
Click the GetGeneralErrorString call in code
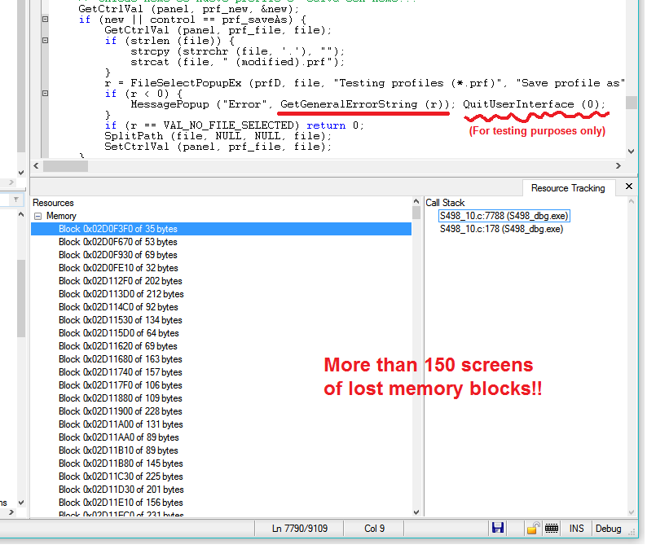click(366, 105)
